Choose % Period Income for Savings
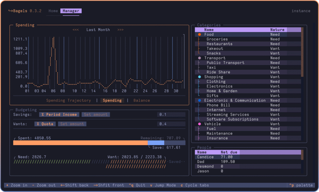This screenshot has height=192, width=319. (x=59, y=115)
